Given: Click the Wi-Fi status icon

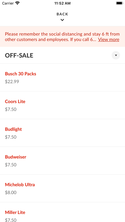Looking at the screenshot, I should pos(18,3).
